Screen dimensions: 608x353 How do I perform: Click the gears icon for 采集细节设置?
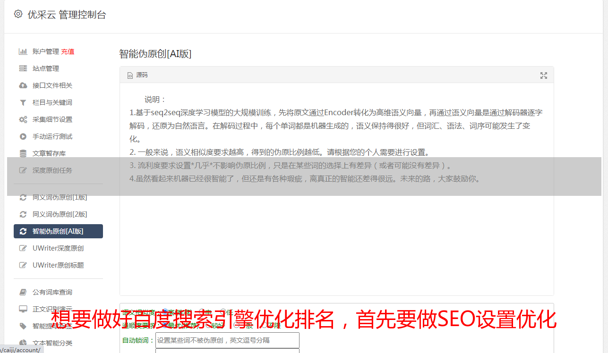click(23, 119)
